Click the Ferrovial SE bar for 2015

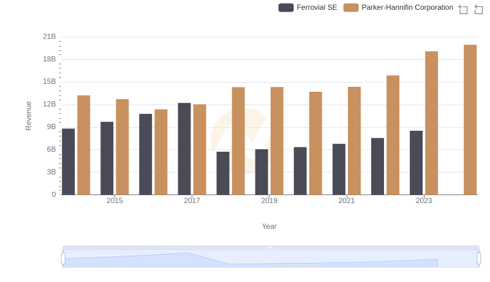tap(107, 158)
